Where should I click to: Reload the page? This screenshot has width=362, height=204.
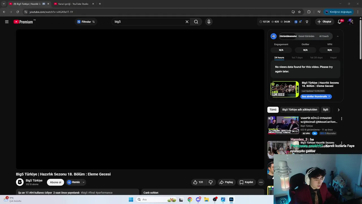coord(18,12)
